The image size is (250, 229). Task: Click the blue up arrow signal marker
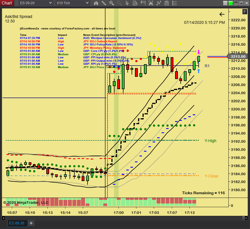pyautogui.click(x=198, y=71)
